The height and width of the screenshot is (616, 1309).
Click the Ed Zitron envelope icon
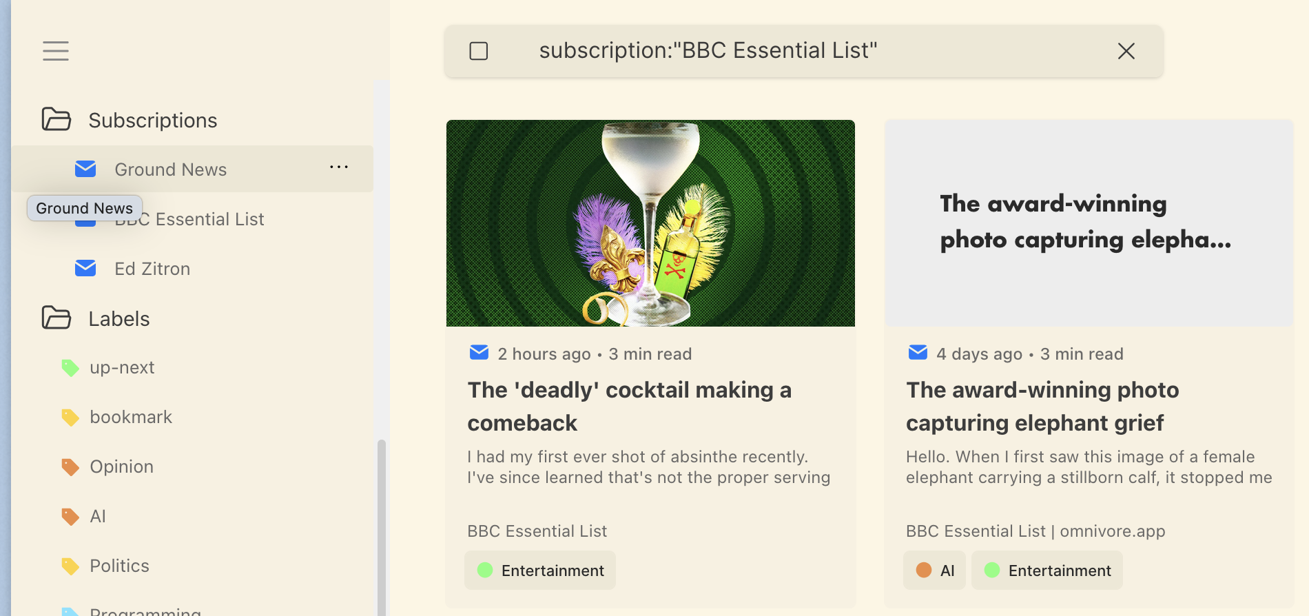click(x=85, y=268)
